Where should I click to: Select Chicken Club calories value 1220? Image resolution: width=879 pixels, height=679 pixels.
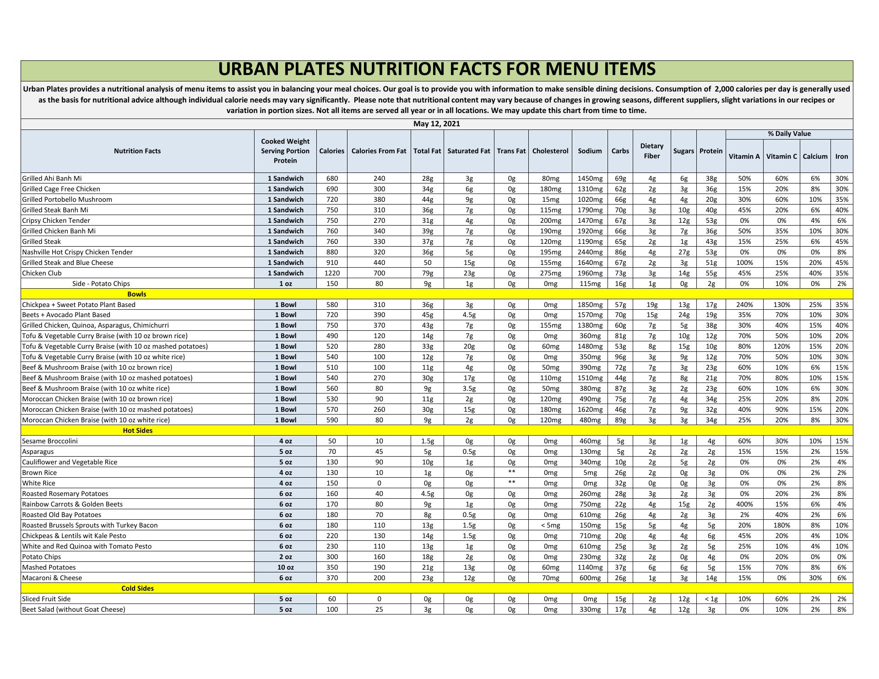[331, 273]
